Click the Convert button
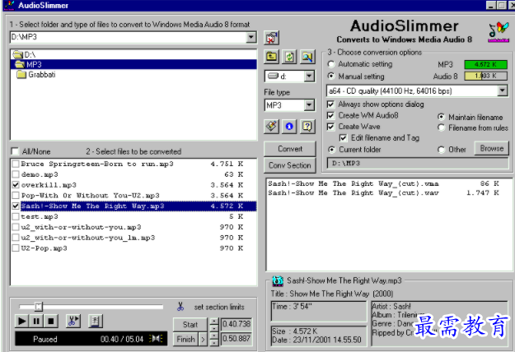 289,149
